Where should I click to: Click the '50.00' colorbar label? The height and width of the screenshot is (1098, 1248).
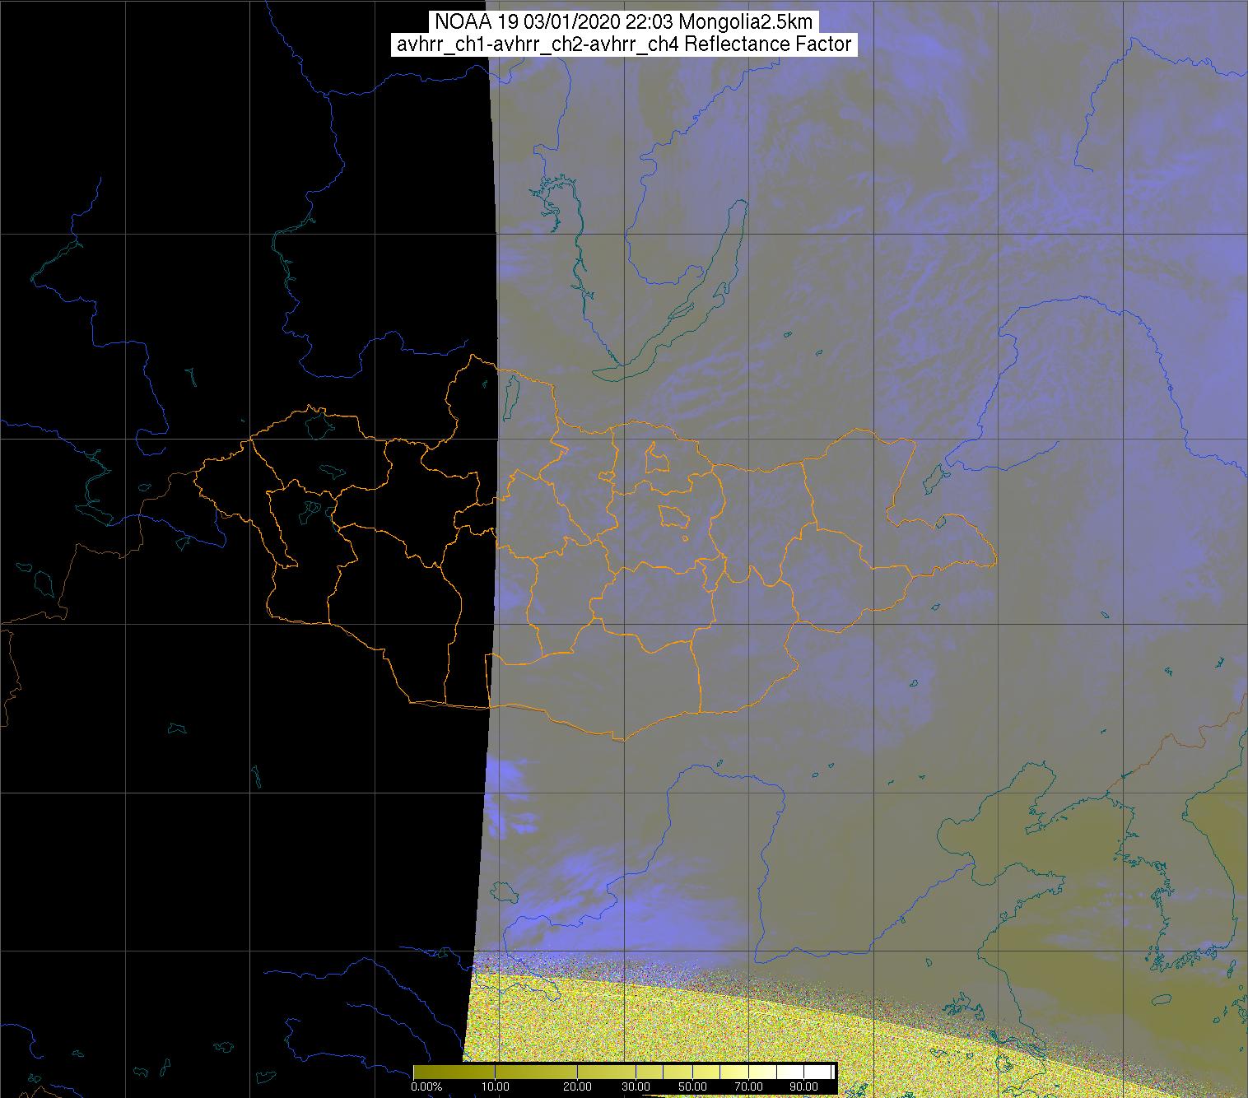tap(692, 1086)
